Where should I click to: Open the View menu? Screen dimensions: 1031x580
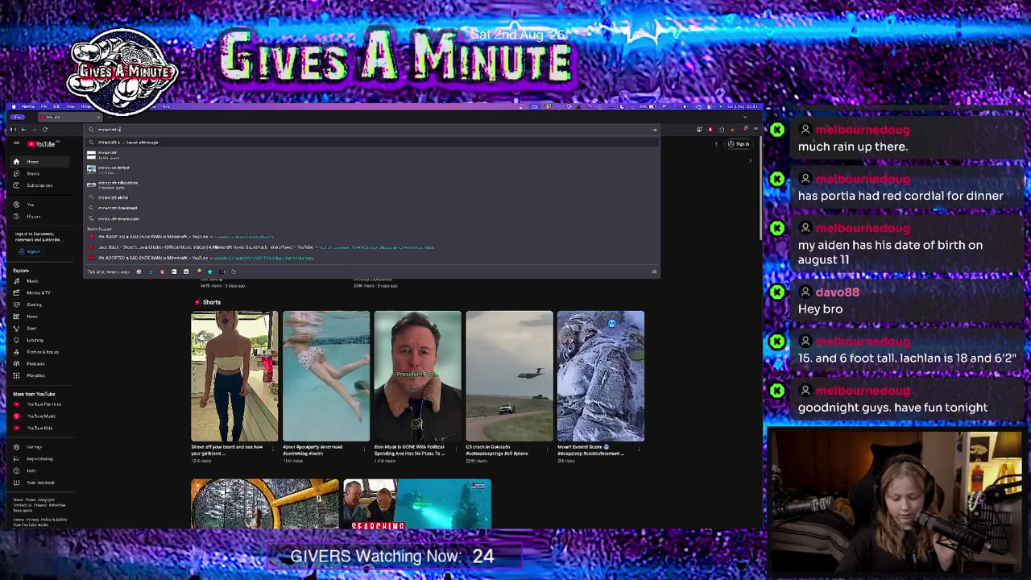[x=70, y=106]
